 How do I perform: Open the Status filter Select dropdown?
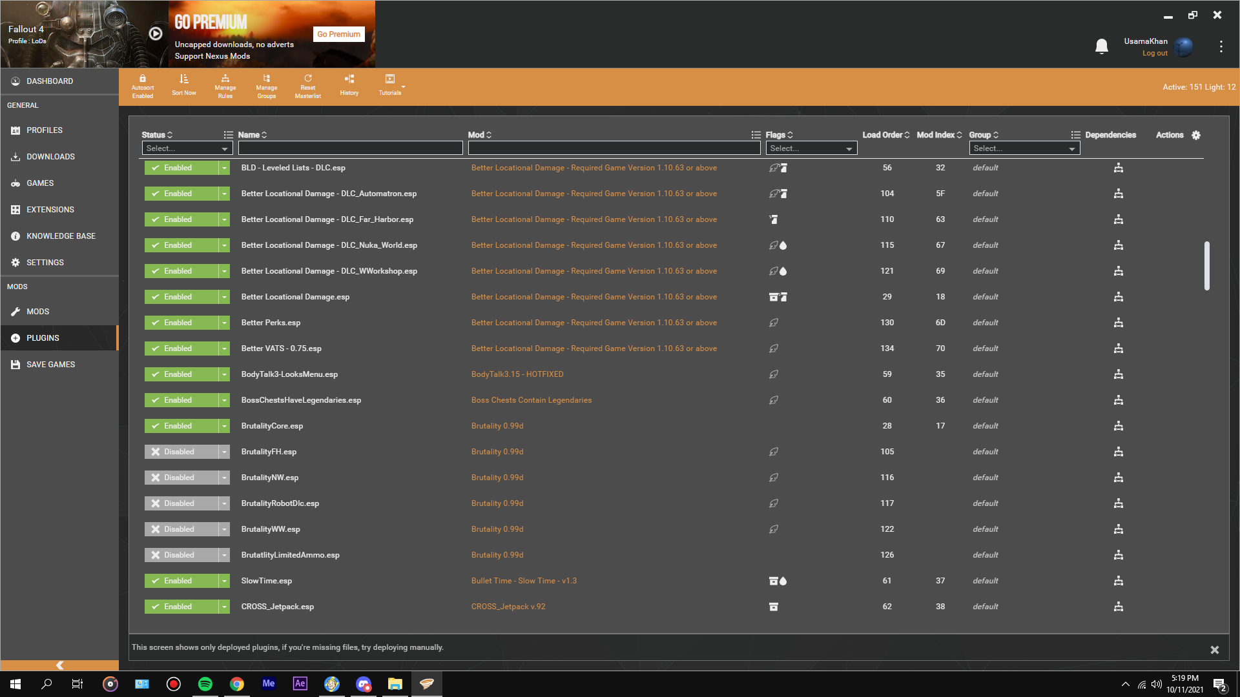click(x=187, y=148)
